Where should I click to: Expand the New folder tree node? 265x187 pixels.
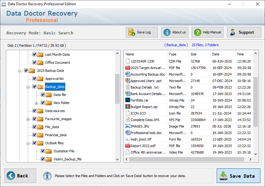click(x=36, y=103)
